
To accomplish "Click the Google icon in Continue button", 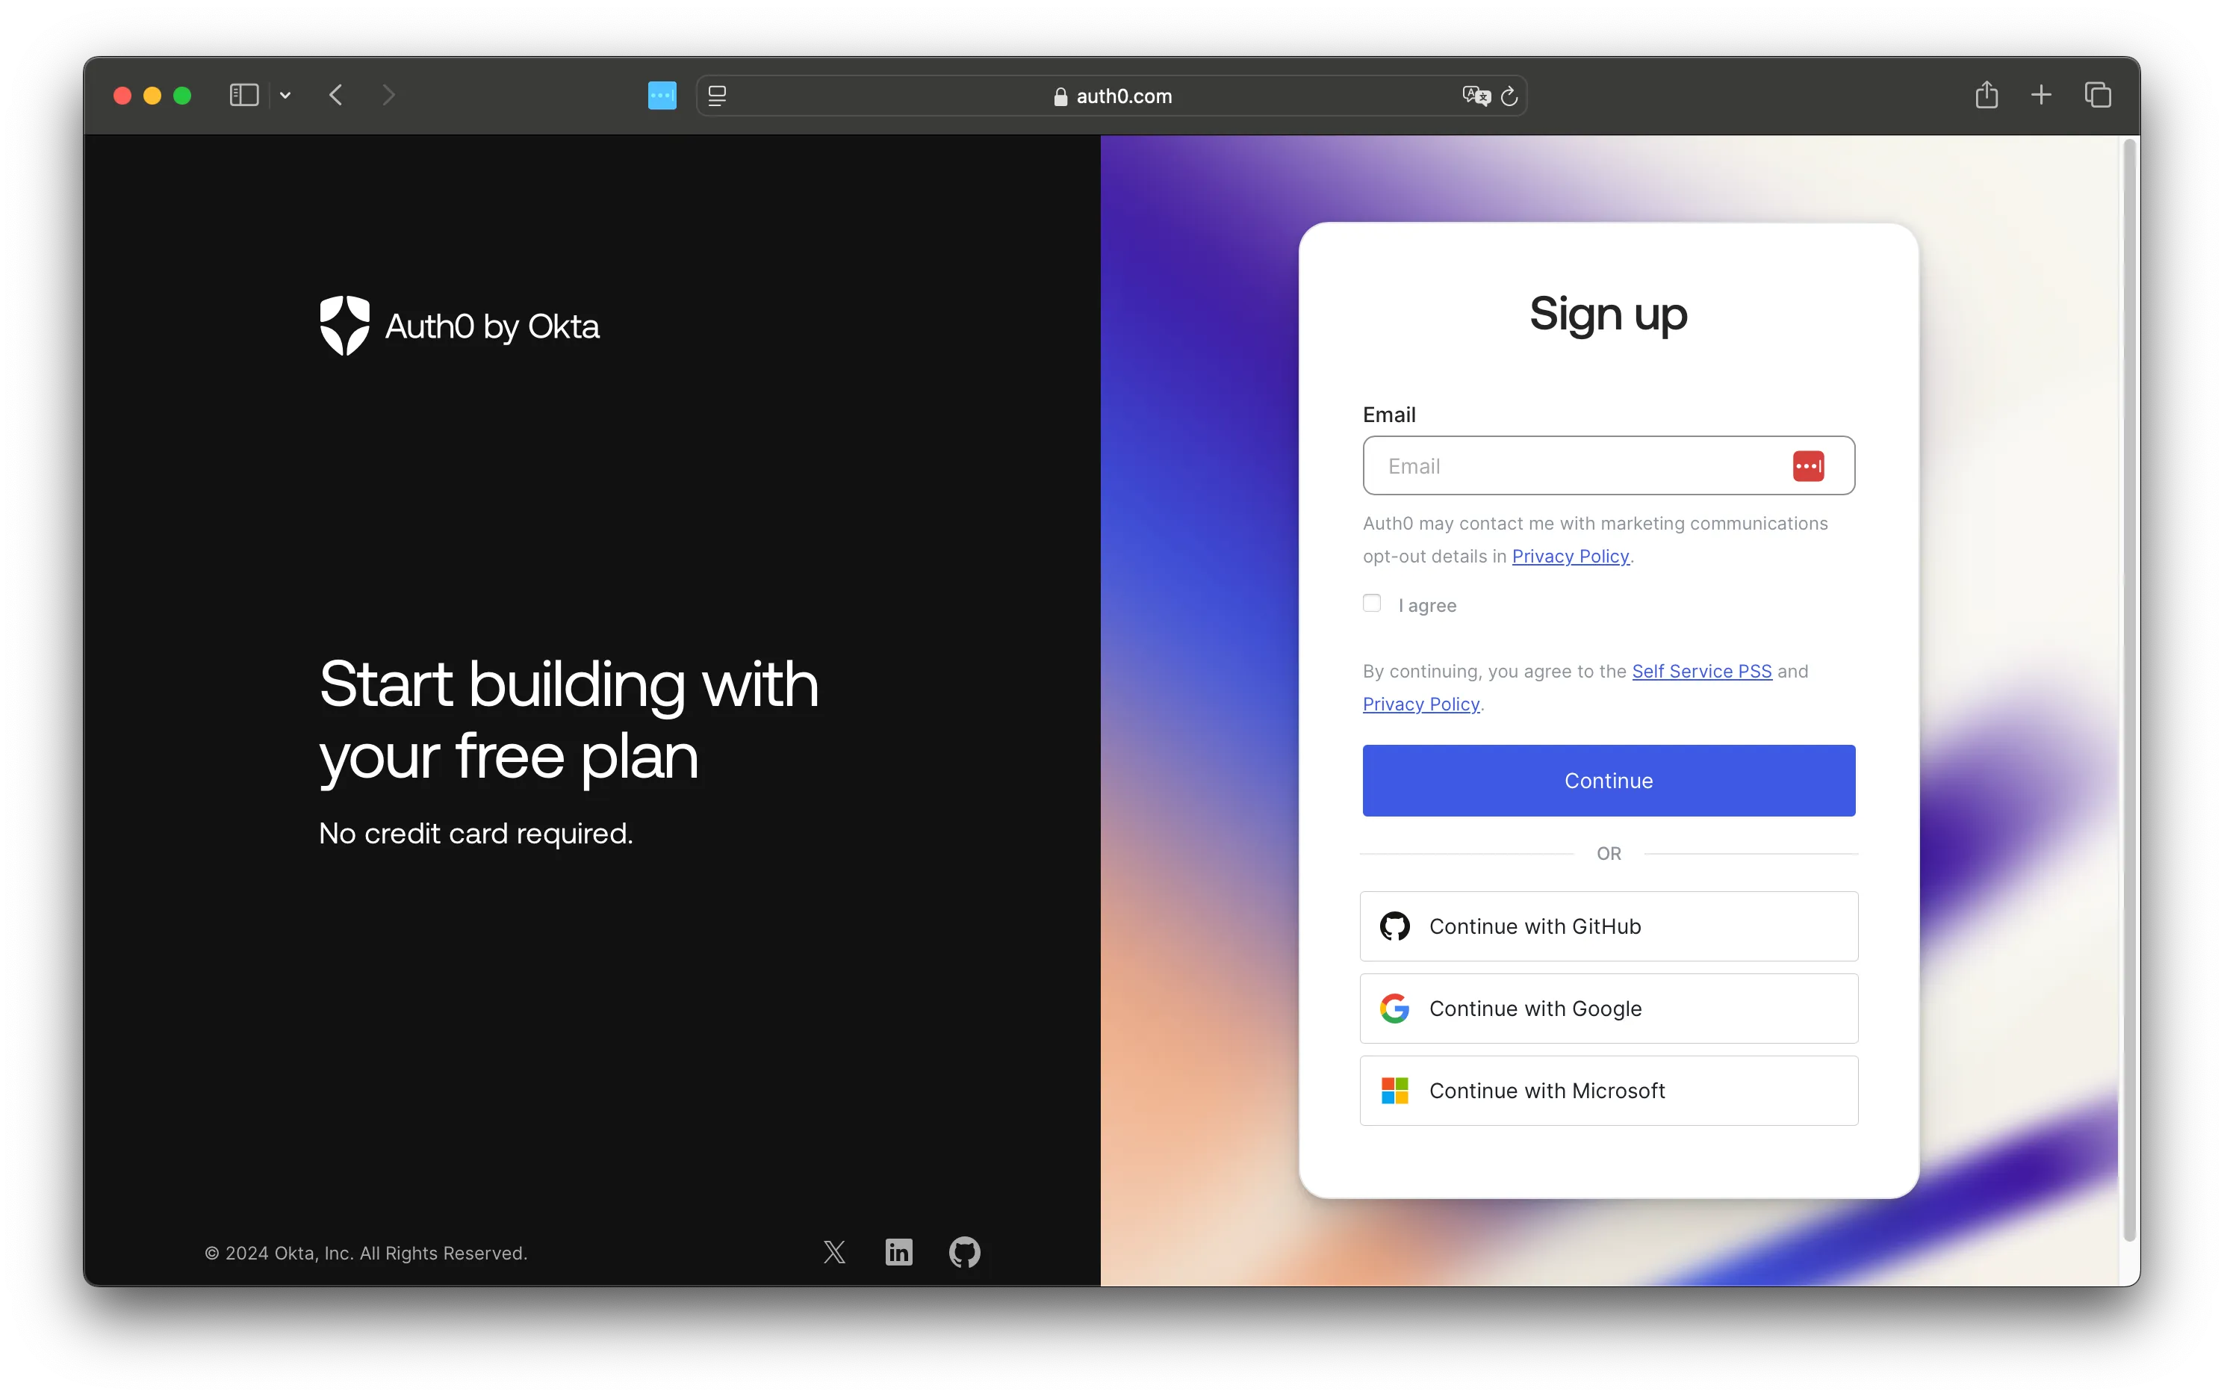I will (1394, 1008).
